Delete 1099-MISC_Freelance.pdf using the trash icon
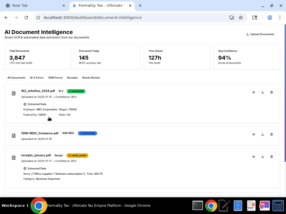The height and width of the screenshot is (214, 286). click(x=271, y=134)
